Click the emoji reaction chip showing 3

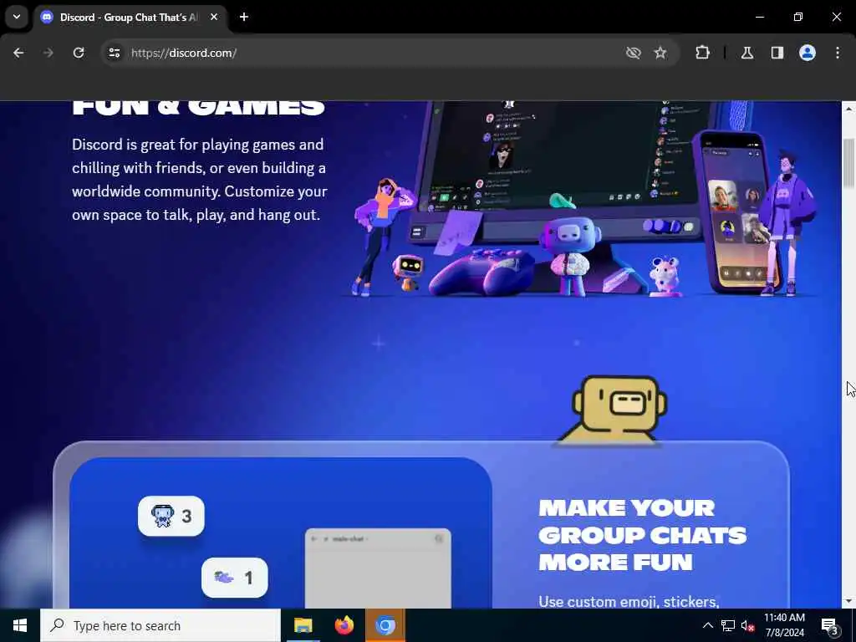pos(171,516)
